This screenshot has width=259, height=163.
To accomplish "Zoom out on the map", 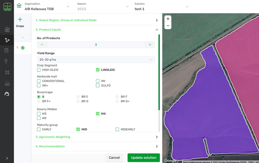I will [x=168, y=26].
